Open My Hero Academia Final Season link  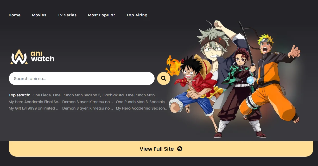34,102
